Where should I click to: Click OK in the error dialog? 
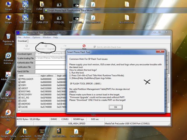pyautogui.click(x=115, y=107)
